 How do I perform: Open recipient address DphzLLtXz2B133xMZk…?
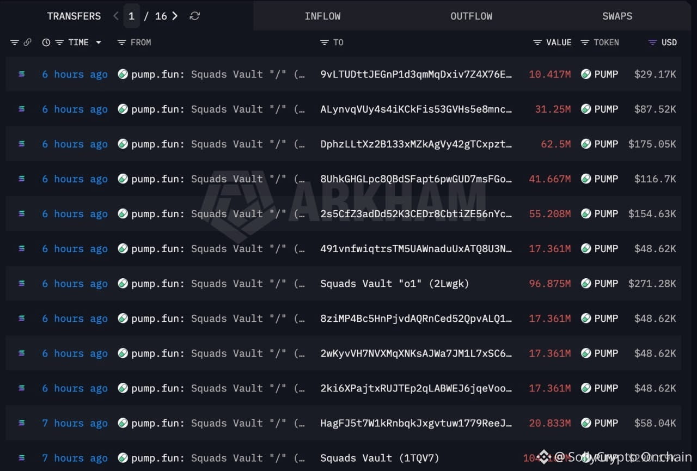click(x=417, y=144)
